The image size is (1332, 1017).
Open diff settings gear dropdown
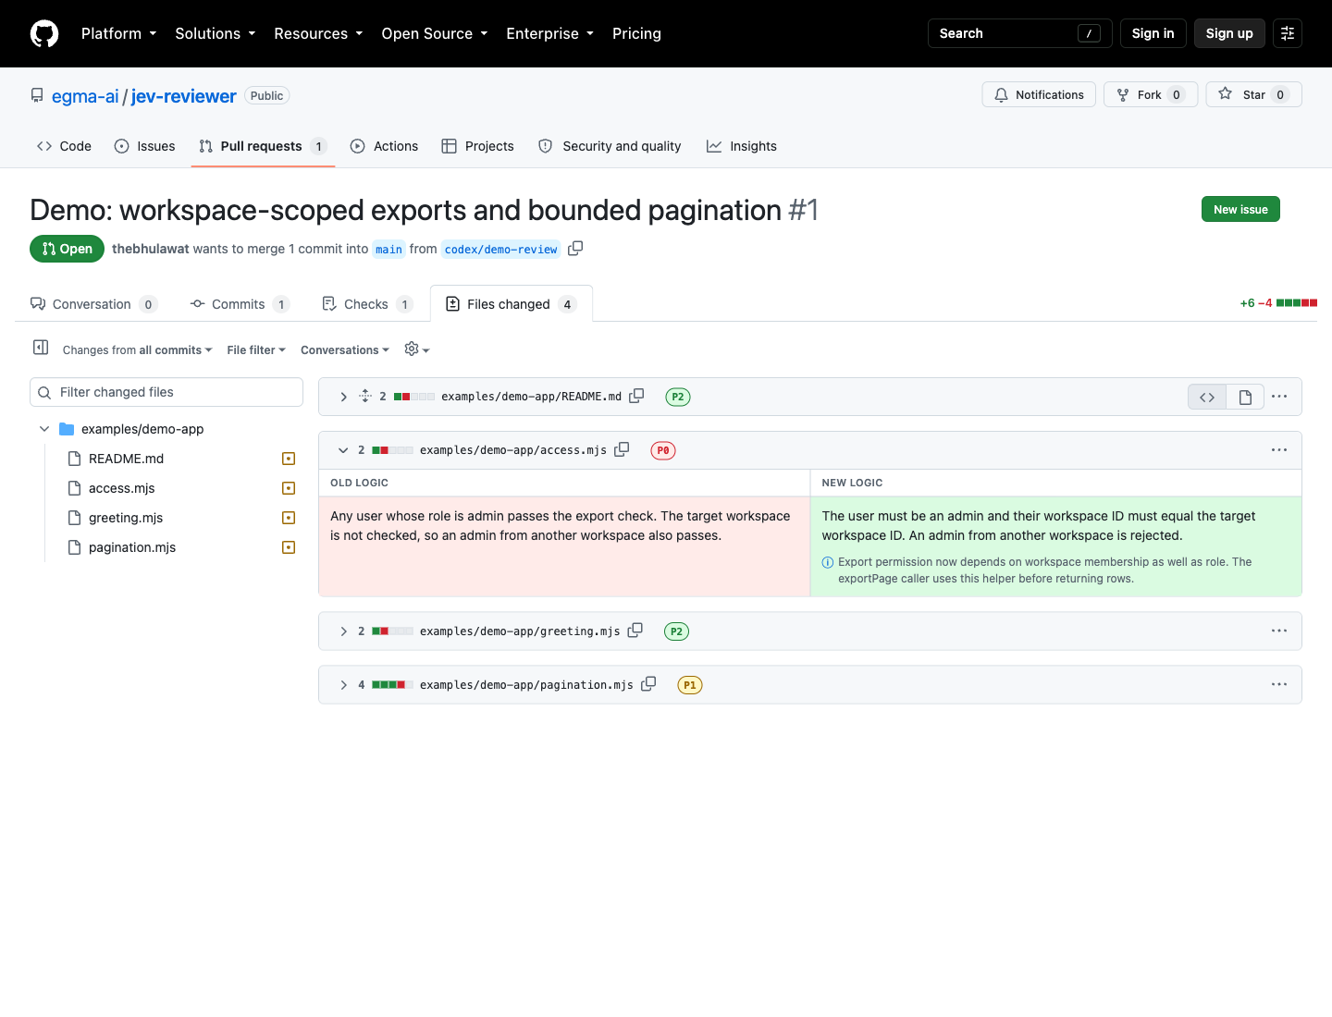click(417, 349)
